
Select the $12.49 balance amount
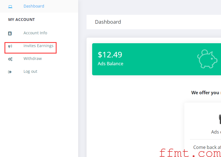click(x=110, y=55)
